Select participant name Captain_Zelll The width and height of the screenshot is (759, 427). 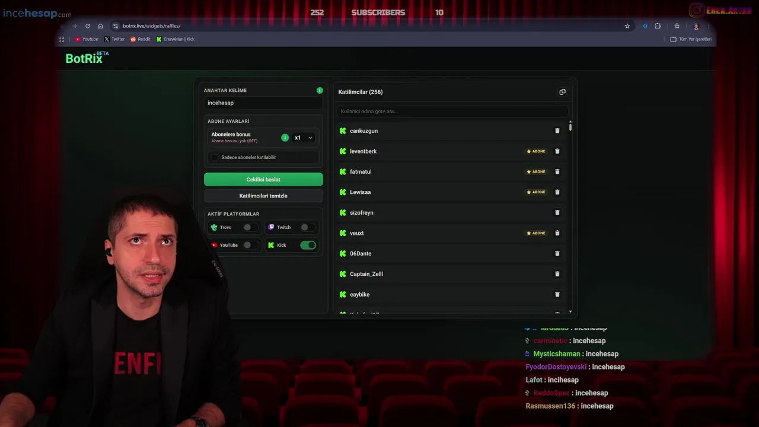pos(366,274)
